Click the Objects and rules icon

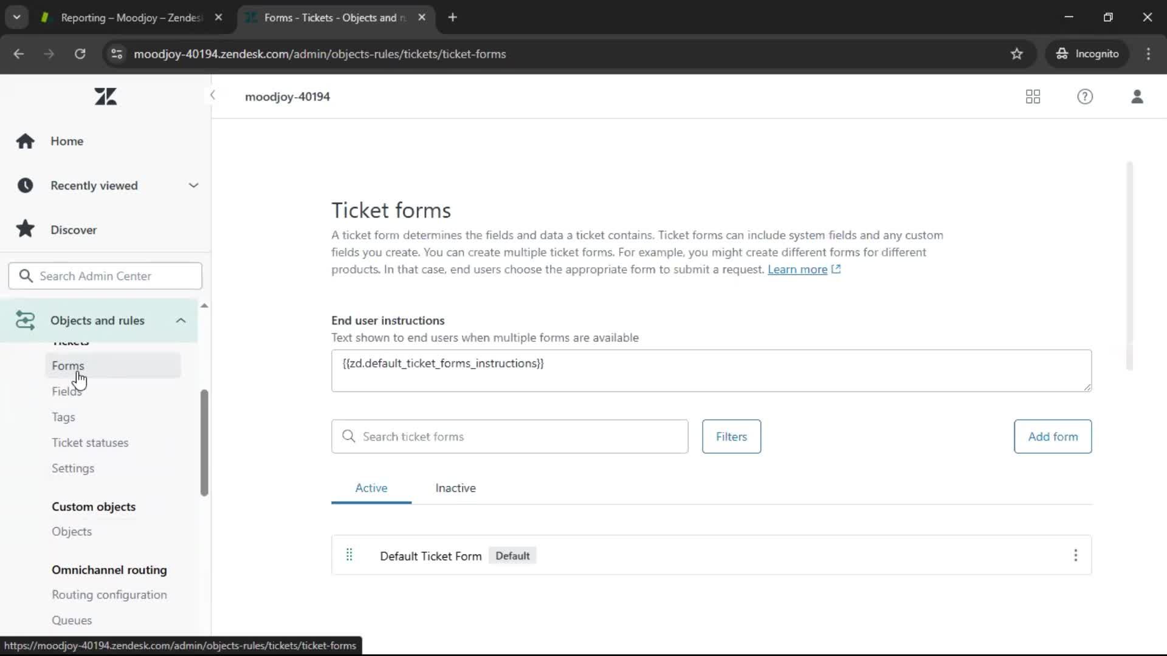point(26,320)
